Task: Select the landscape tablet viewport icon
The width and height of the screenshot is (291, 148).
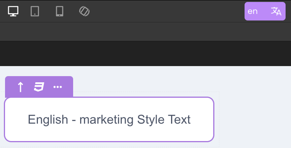Action: [35, 11]
